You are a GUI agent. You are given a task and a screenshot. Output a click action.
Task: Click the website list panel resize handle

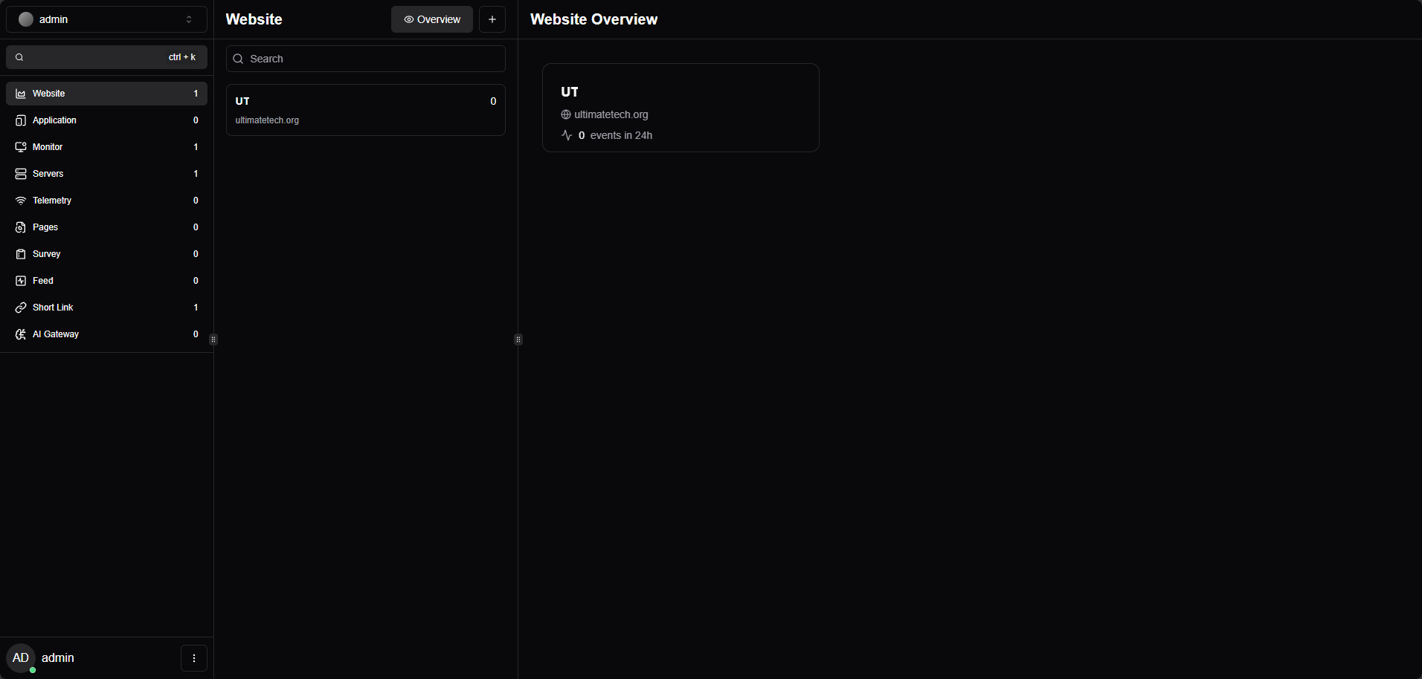click(x=518, y=339)
